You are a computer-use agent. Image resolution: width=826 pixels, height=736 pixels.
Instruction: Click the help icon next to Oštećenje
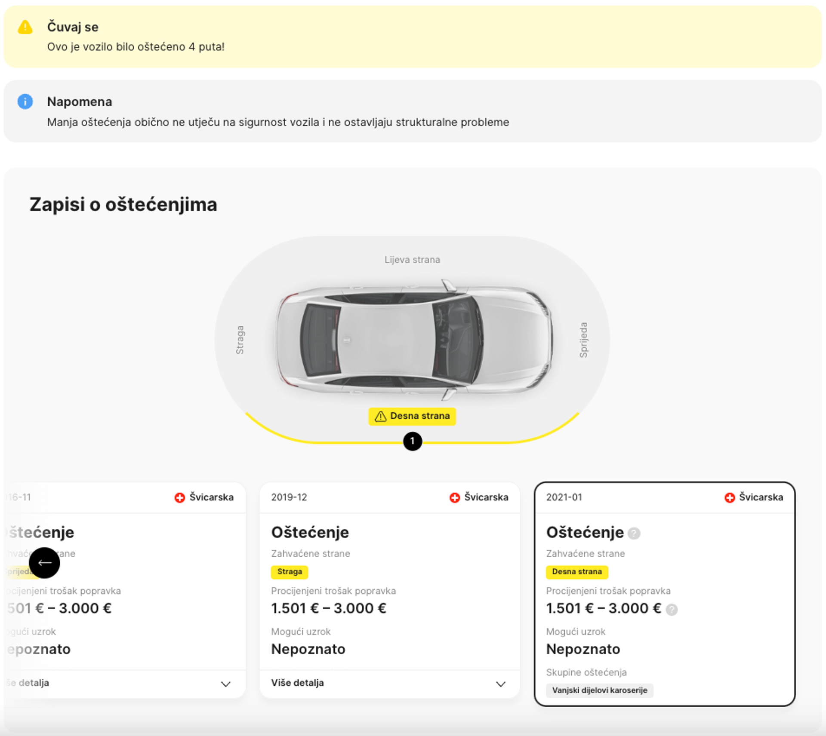coord(634,534)
